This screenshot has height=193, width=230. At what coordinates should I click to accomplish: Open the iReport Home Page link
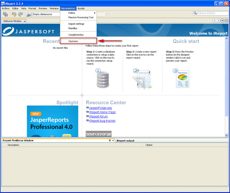click(x=102, y=112)
